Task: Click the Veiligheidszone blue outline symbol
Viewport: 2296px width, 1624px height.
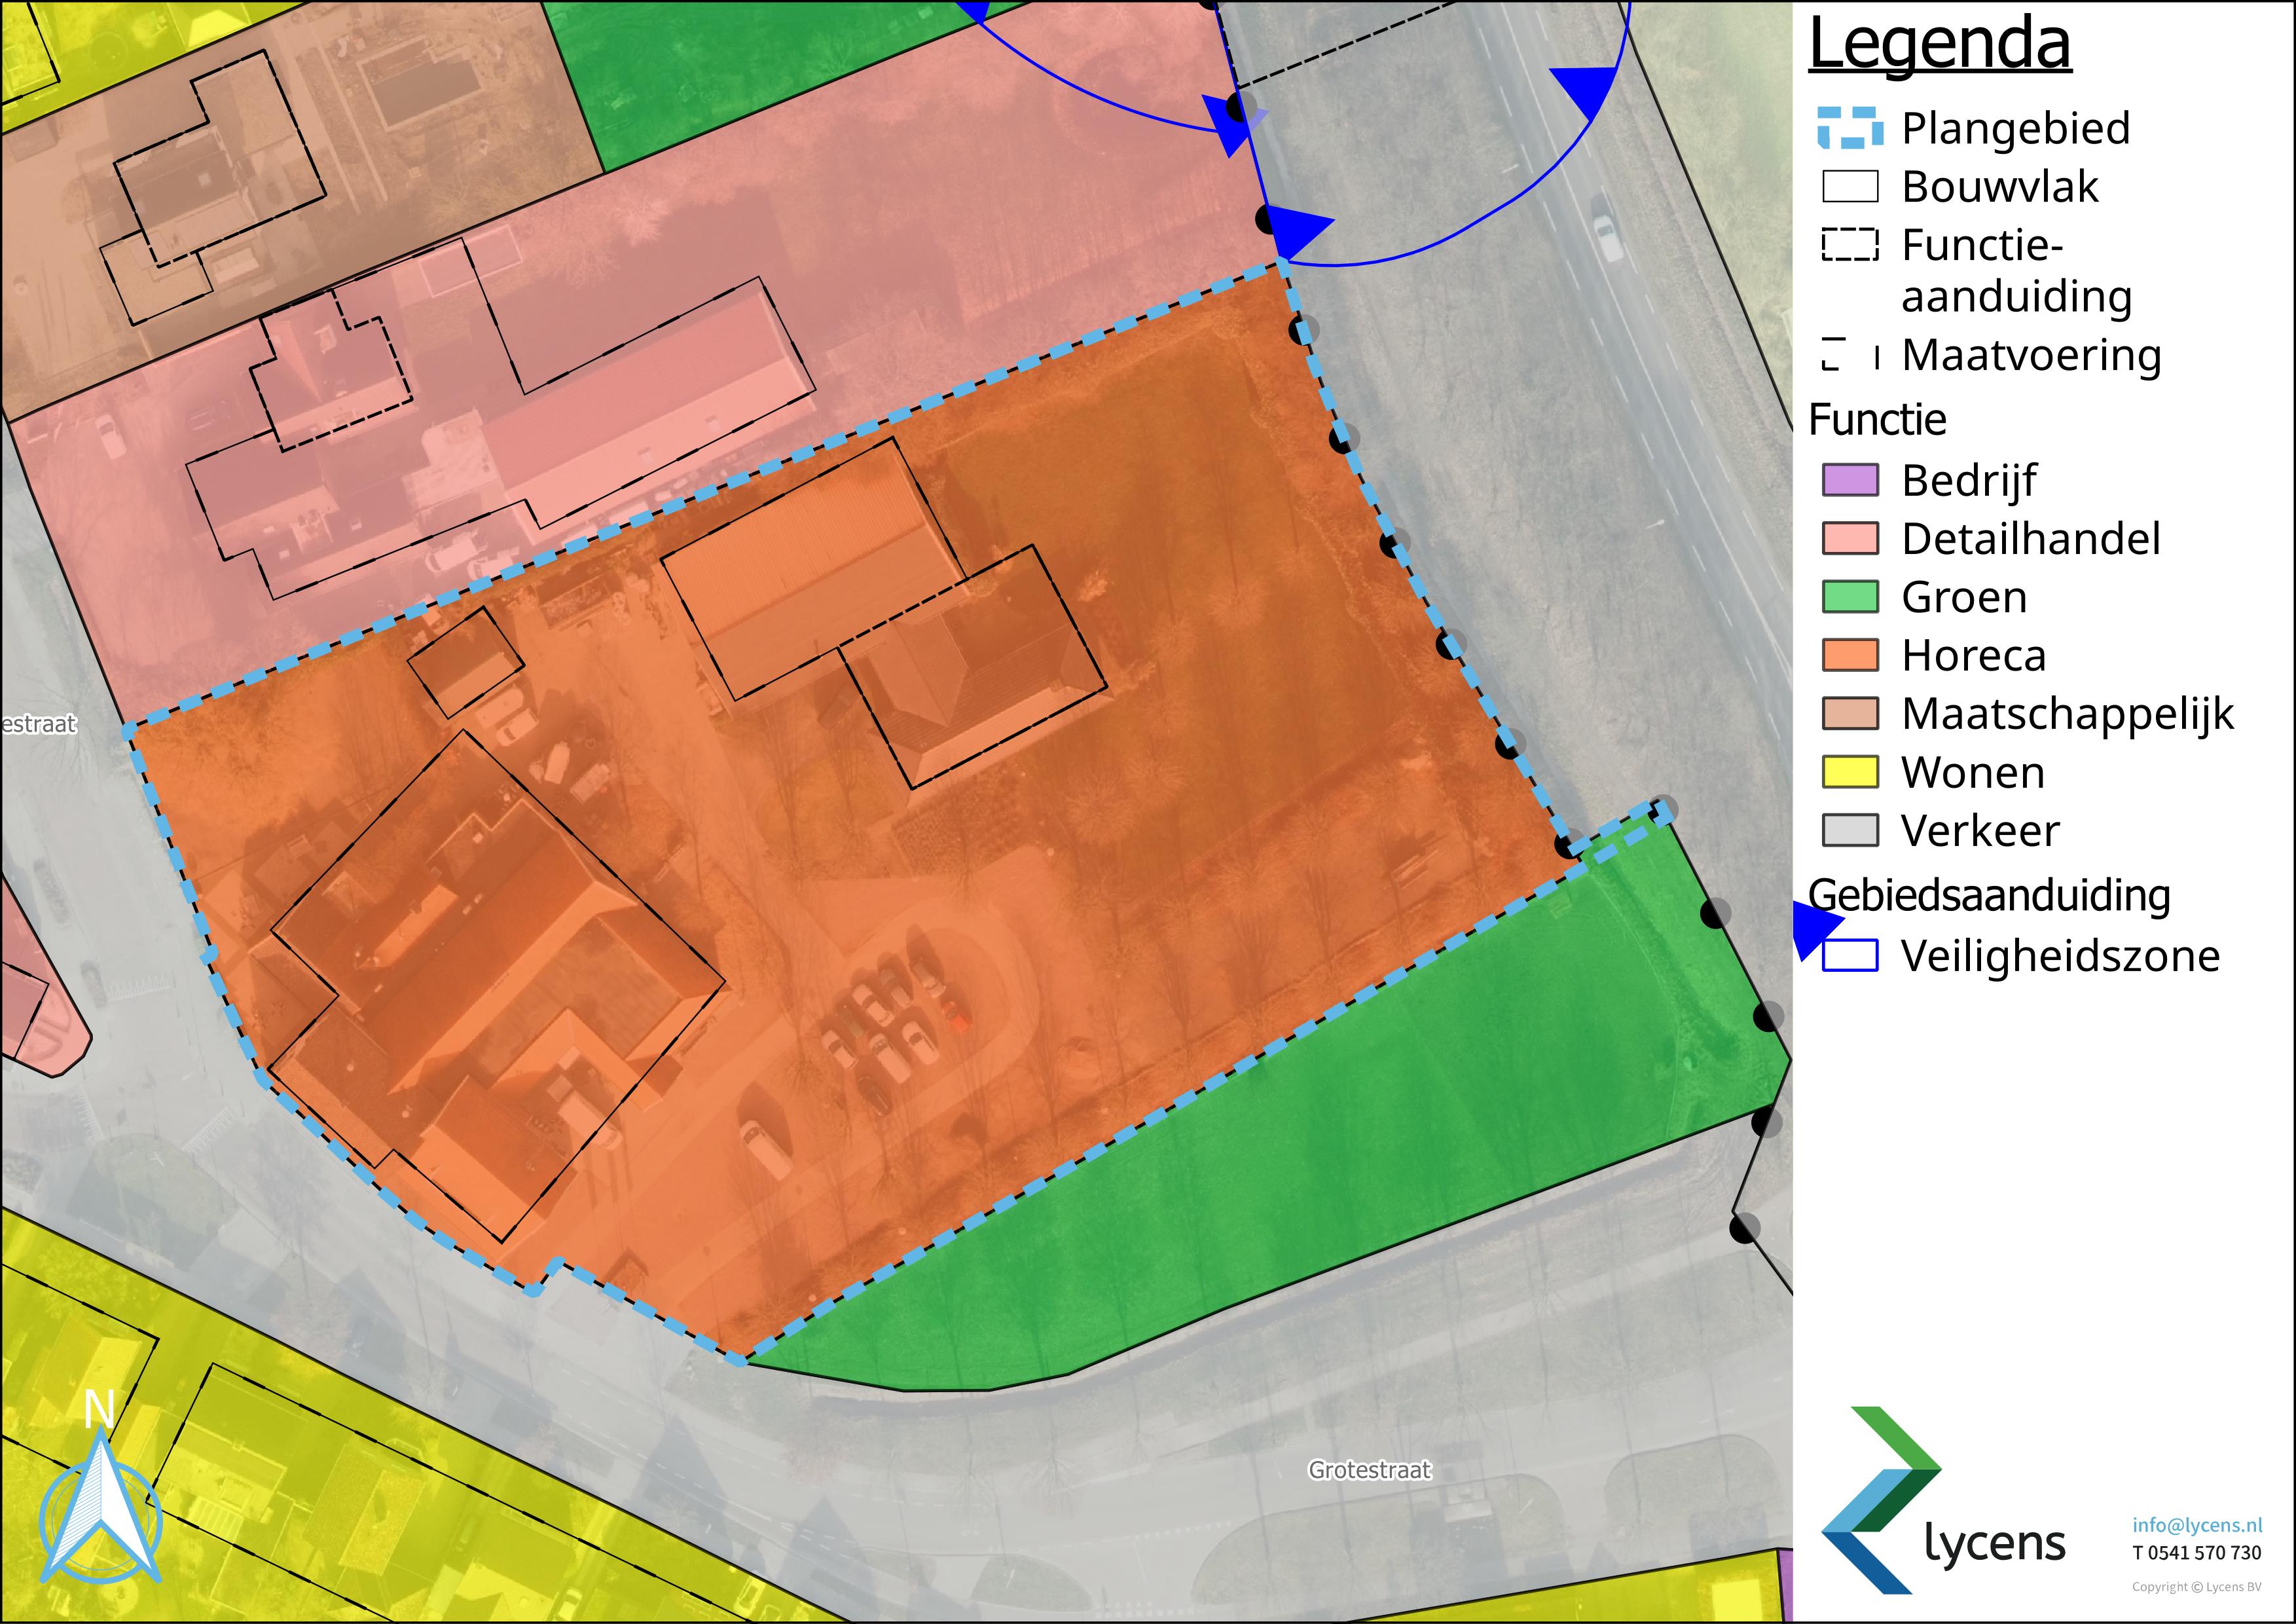Action: coord(1850,955)
